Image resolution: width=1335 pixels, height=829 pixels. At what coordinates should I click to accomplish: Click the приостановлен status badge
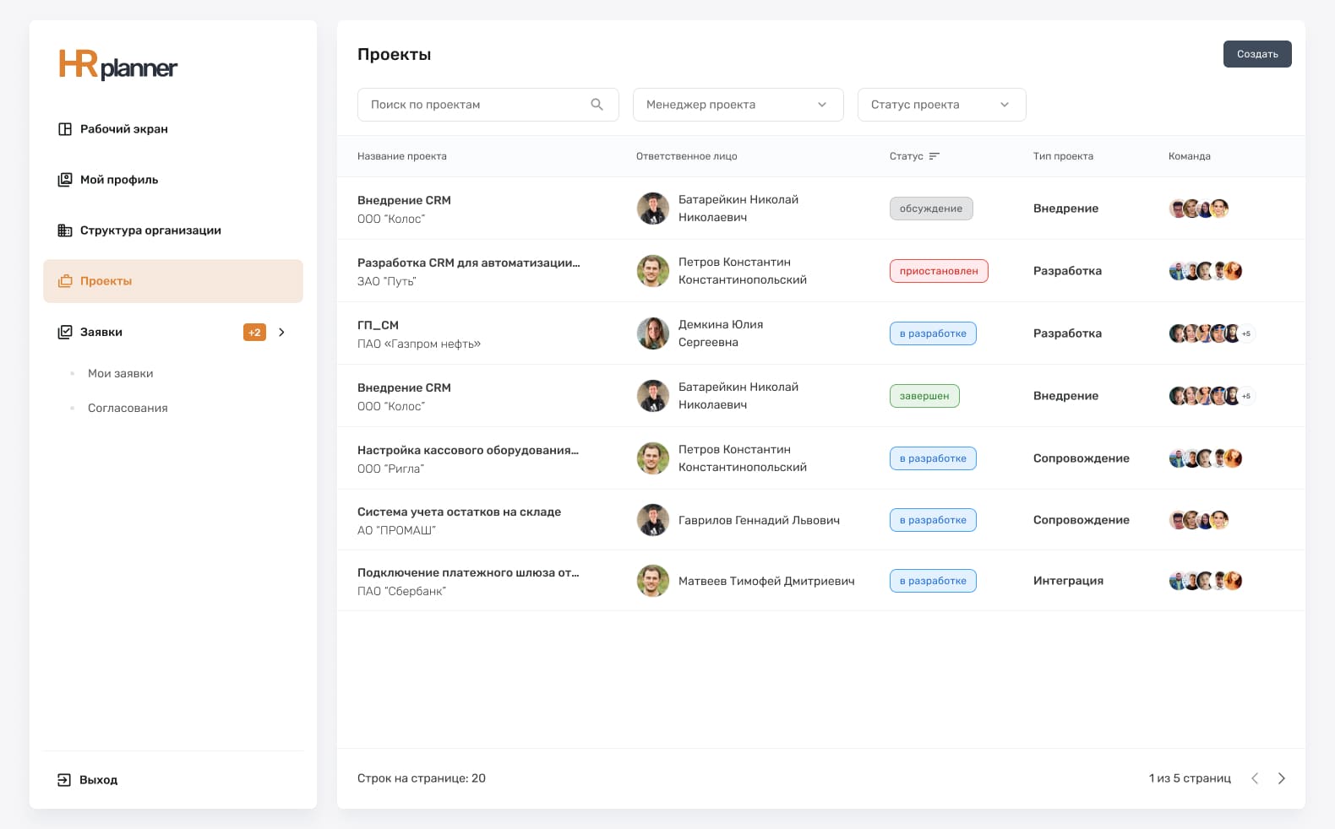tap(939, 271)
